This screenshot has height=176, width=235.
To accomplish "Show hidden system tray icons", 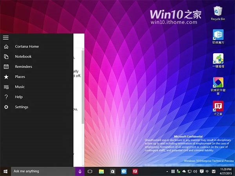I will 167,171.
